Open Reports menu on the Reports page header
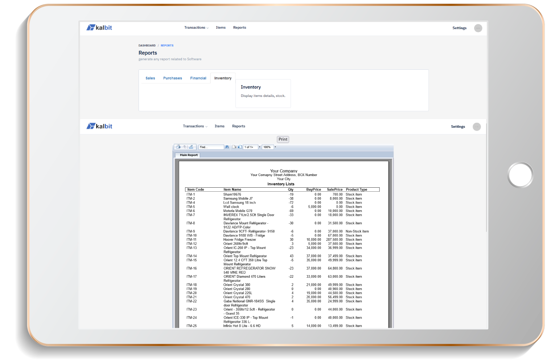Screen dimensions: 559x363 [239, 28]
